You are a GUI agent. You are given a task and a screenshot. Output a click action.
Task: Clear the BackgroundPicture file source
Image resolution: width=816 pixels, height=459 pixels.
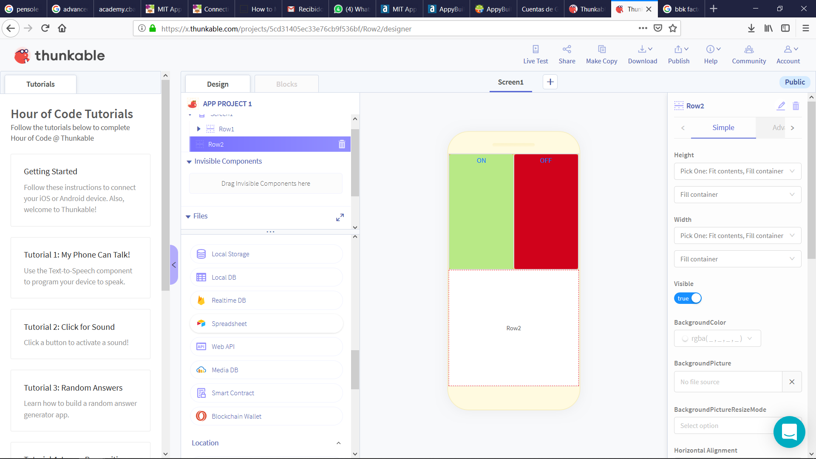[792, 382]
